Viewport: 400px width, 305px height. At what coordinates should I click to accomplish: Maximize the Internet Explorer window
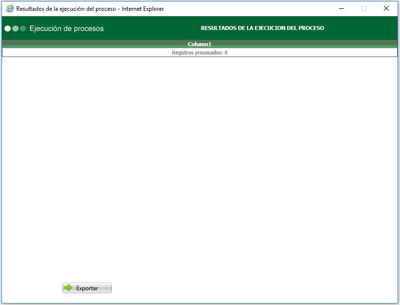pyautogui.click(x=363, y=8)
